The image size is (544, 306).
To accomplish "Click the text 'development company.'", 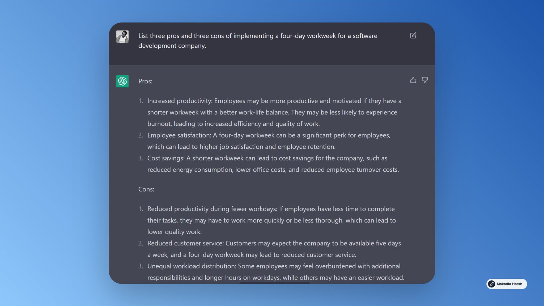I will point(172,46).
